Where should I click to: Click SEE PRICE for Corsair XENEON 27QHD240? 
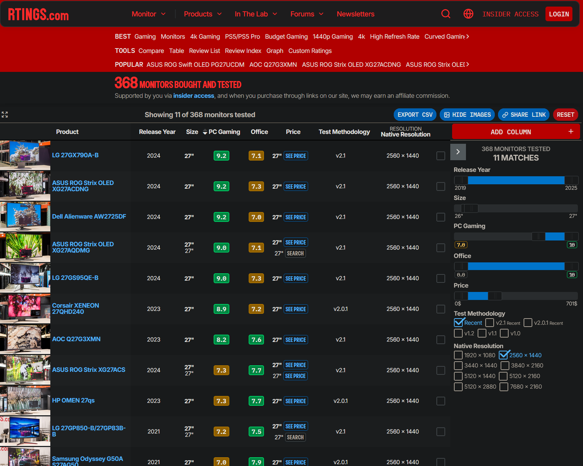pyautogui.click(x=295, y=309)
